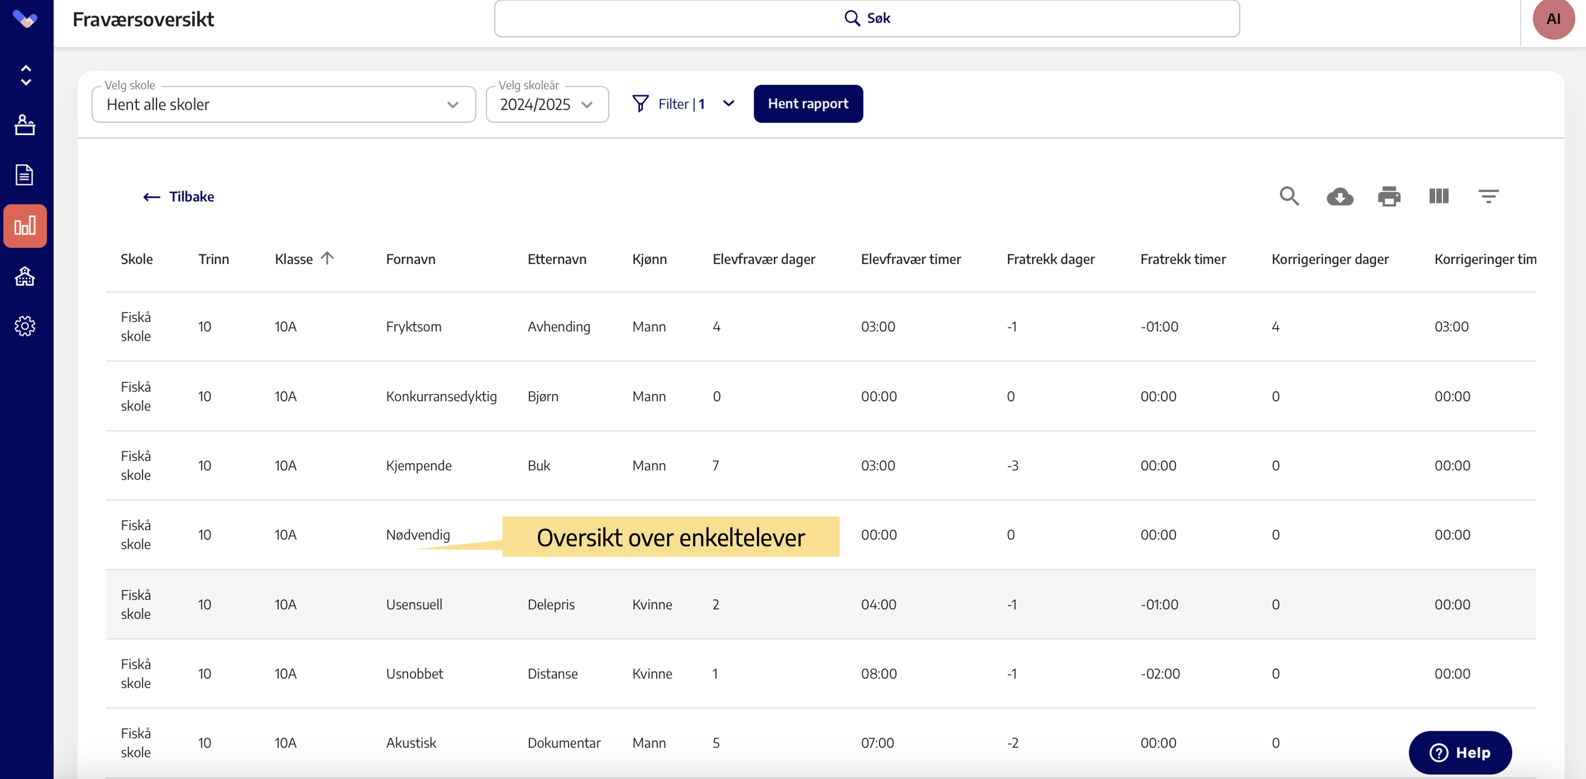Open the document sidebar icon

coord(24,175)
